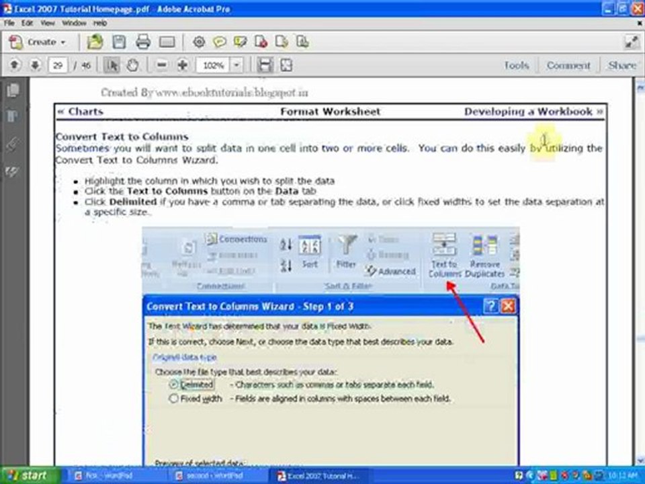Zoom in with the plus button
The width and height of the screenshot is (645, 484).
coord(182,65)
